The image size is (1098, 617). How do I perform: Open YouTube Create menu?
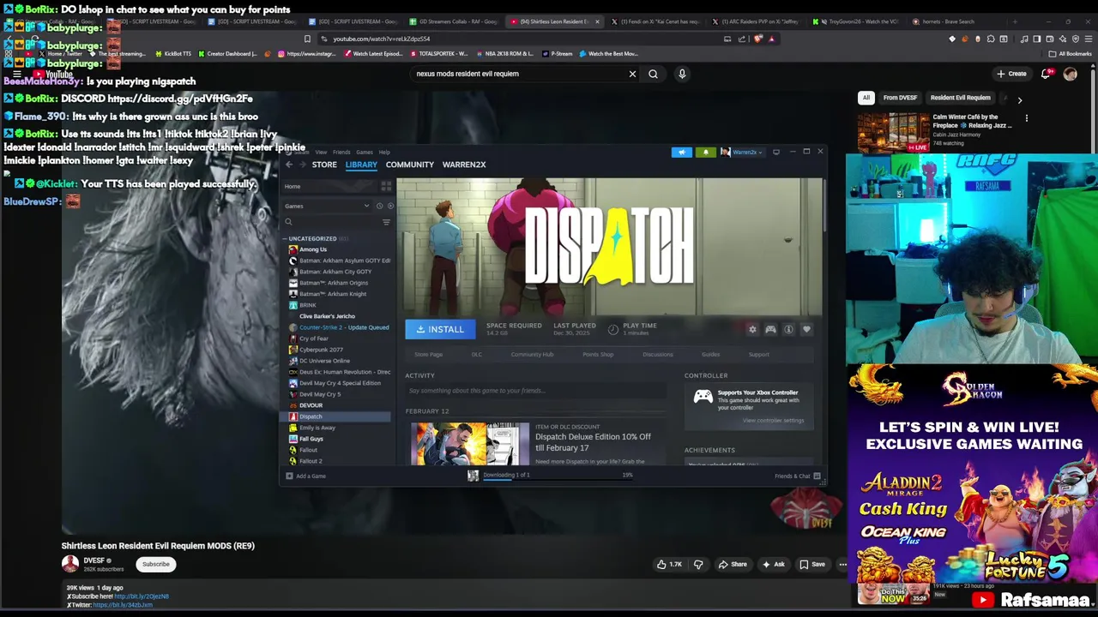pyautogui.click(x=1011, y=74)
